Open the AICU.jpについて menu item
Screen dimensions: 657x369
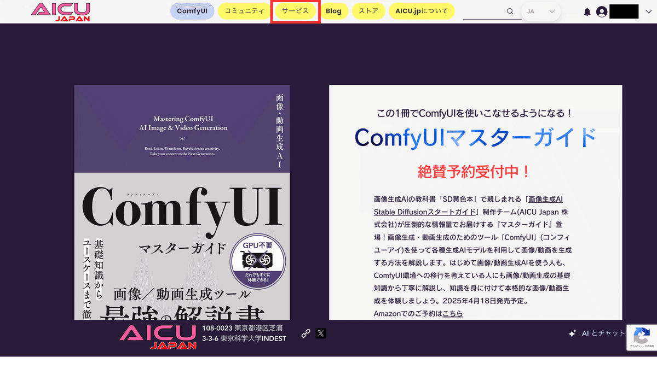[x=422, y=11]
